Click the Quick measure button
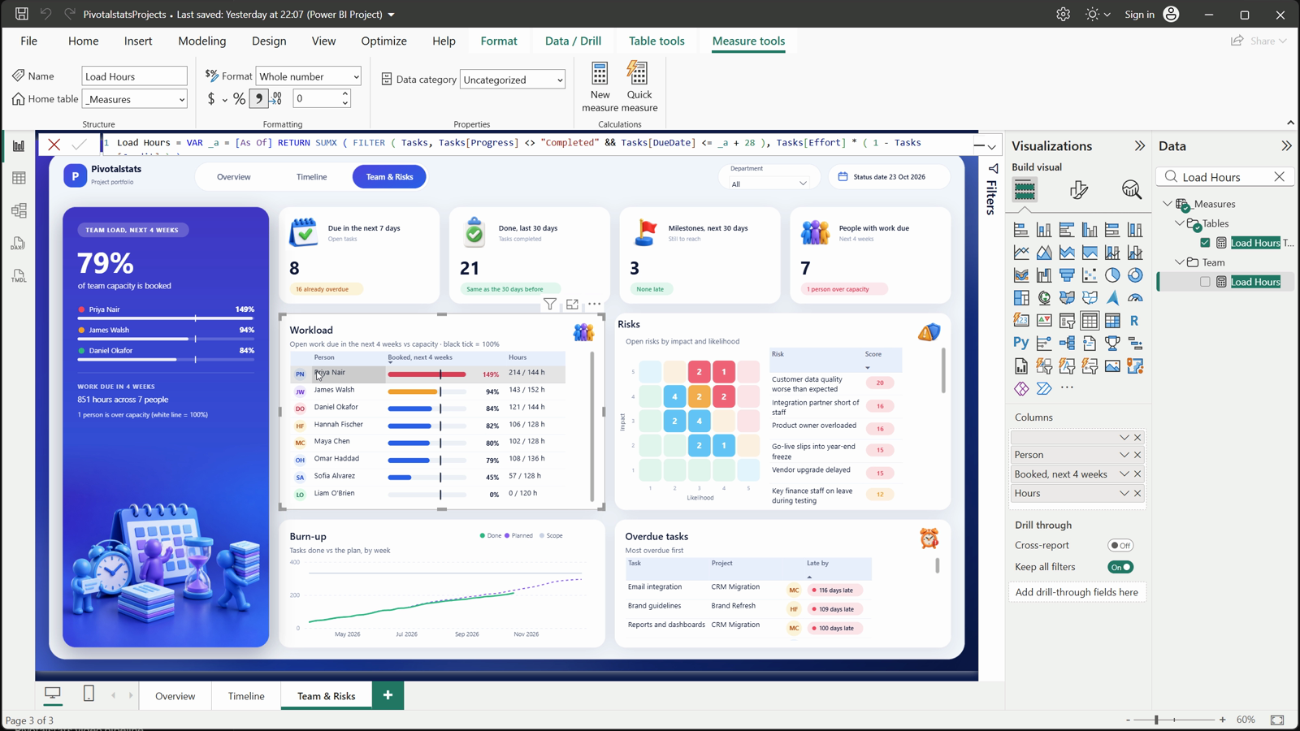1300x731 pixels. (x=639, y=87)
